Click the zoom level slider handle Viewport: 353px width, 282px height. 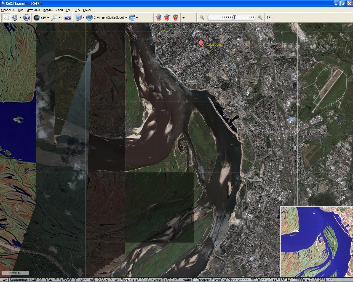(234, 18)
